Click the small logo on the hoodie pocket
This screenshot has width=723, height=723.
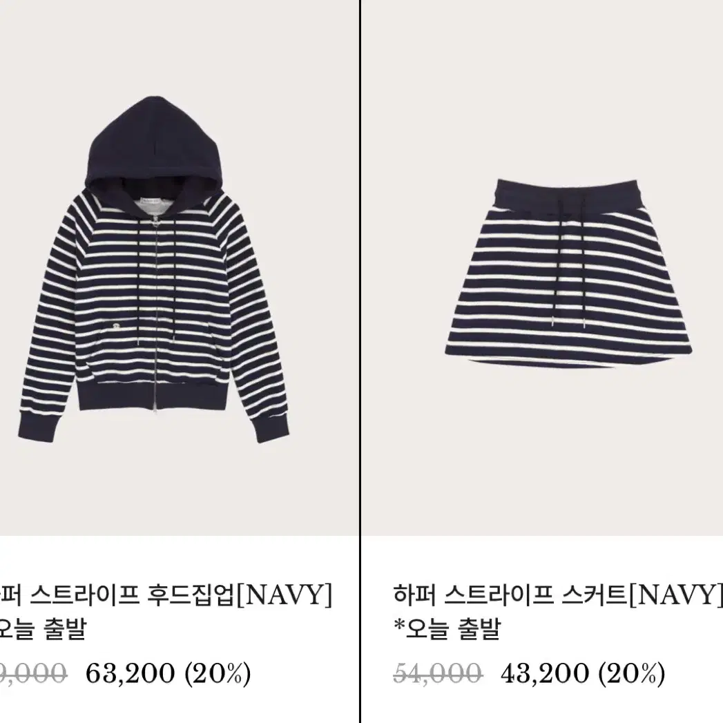point(117,327)
